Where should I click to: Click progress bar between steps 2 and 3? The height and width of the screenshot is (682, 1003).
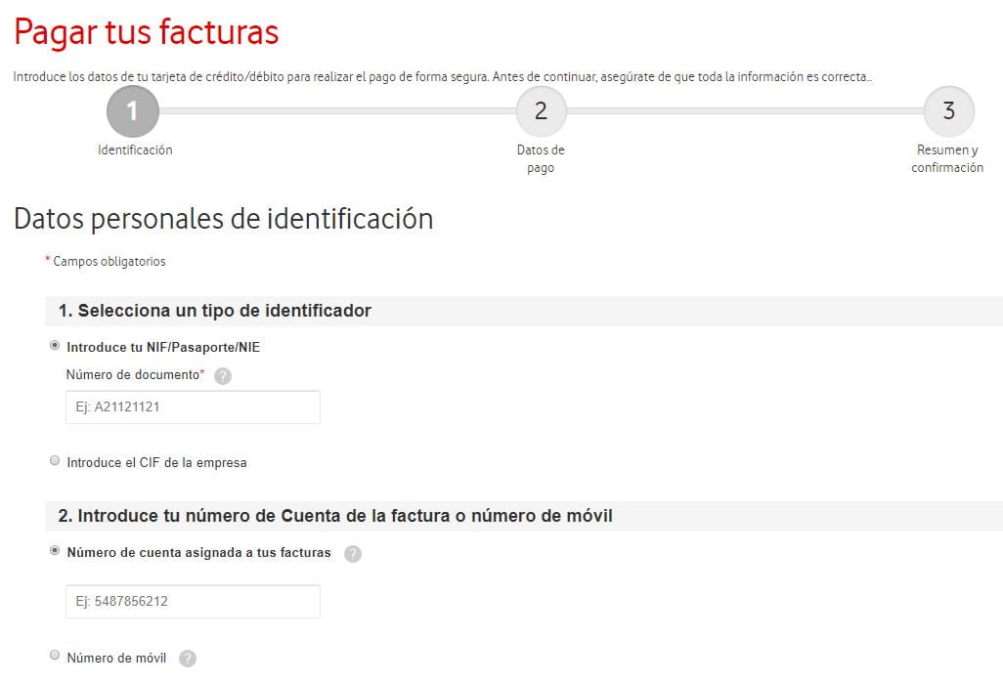744,111
